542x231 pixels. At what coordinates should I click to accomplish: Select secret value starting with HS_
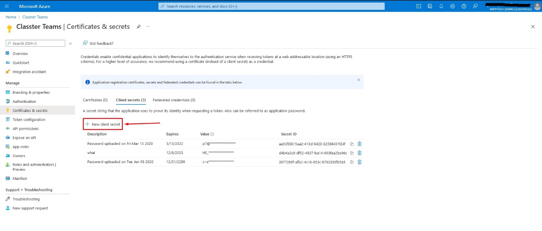click(x=218, y=153)
